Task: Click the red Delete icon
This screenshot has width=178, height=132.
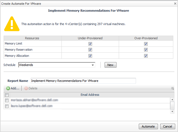Action: click(26, 88)
